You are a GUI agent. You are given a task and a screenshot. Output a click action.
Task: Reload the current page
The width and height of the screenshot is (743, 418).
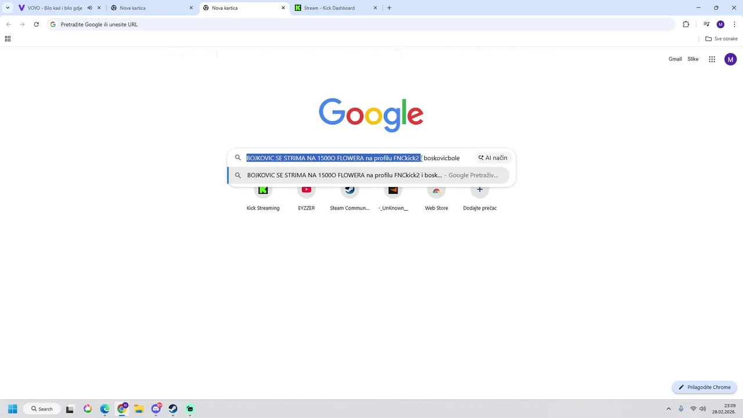(36, 24)
